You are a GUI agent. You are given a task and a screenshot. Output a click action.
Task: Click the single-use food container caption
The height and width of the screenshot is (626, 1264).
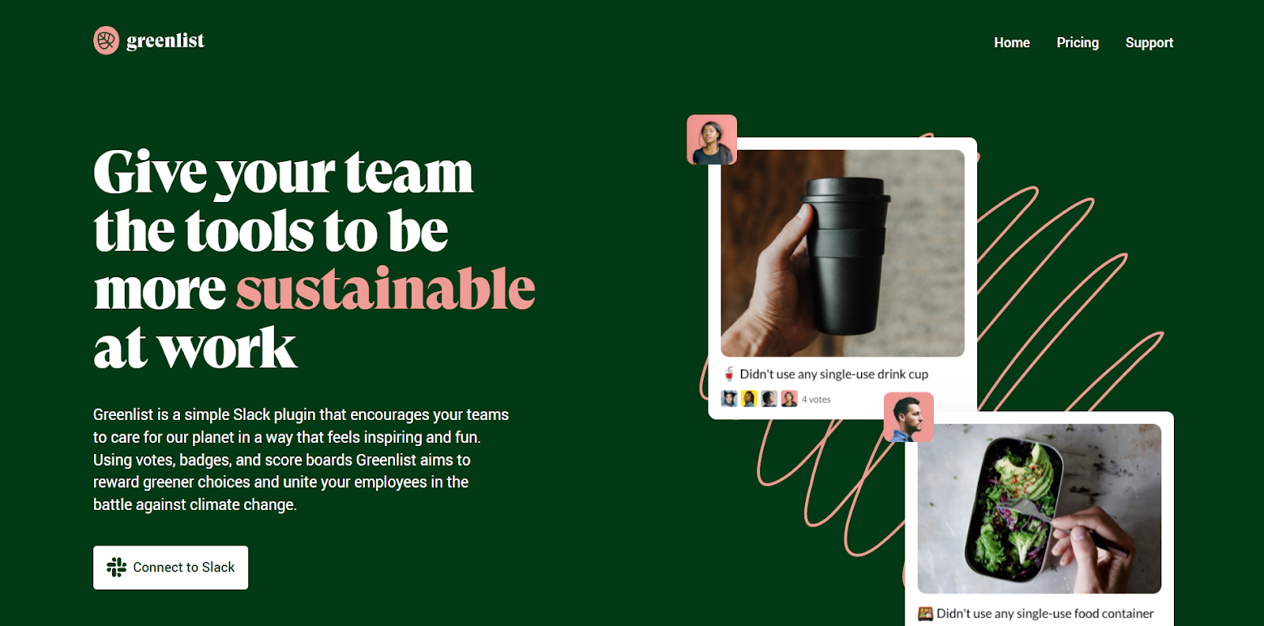pos(1044,613)
